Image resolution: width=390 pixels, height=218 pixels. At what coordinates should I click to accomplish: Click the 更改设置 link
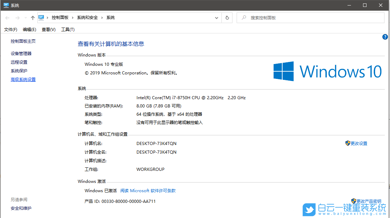coord(358,143)
